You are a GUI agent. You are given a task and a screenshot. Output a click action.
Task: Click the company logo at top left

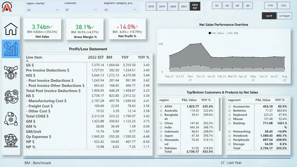pyautogui.click(x=7, y=7)
